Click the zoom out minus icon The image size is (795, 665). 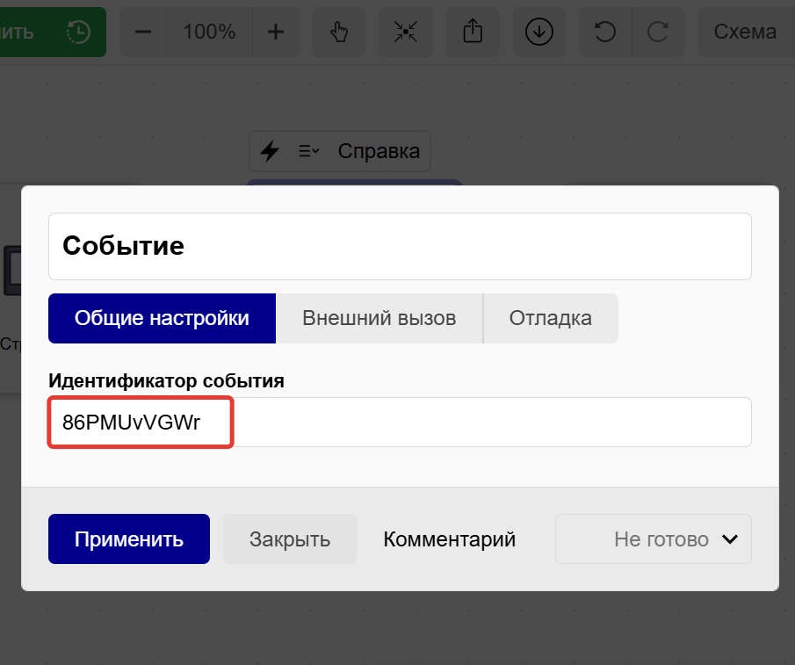pos(142,32)
